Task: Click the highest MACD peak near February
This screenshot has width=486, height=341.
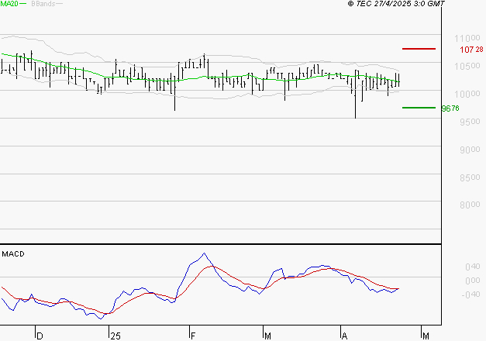Action: [x=204, y=253]
